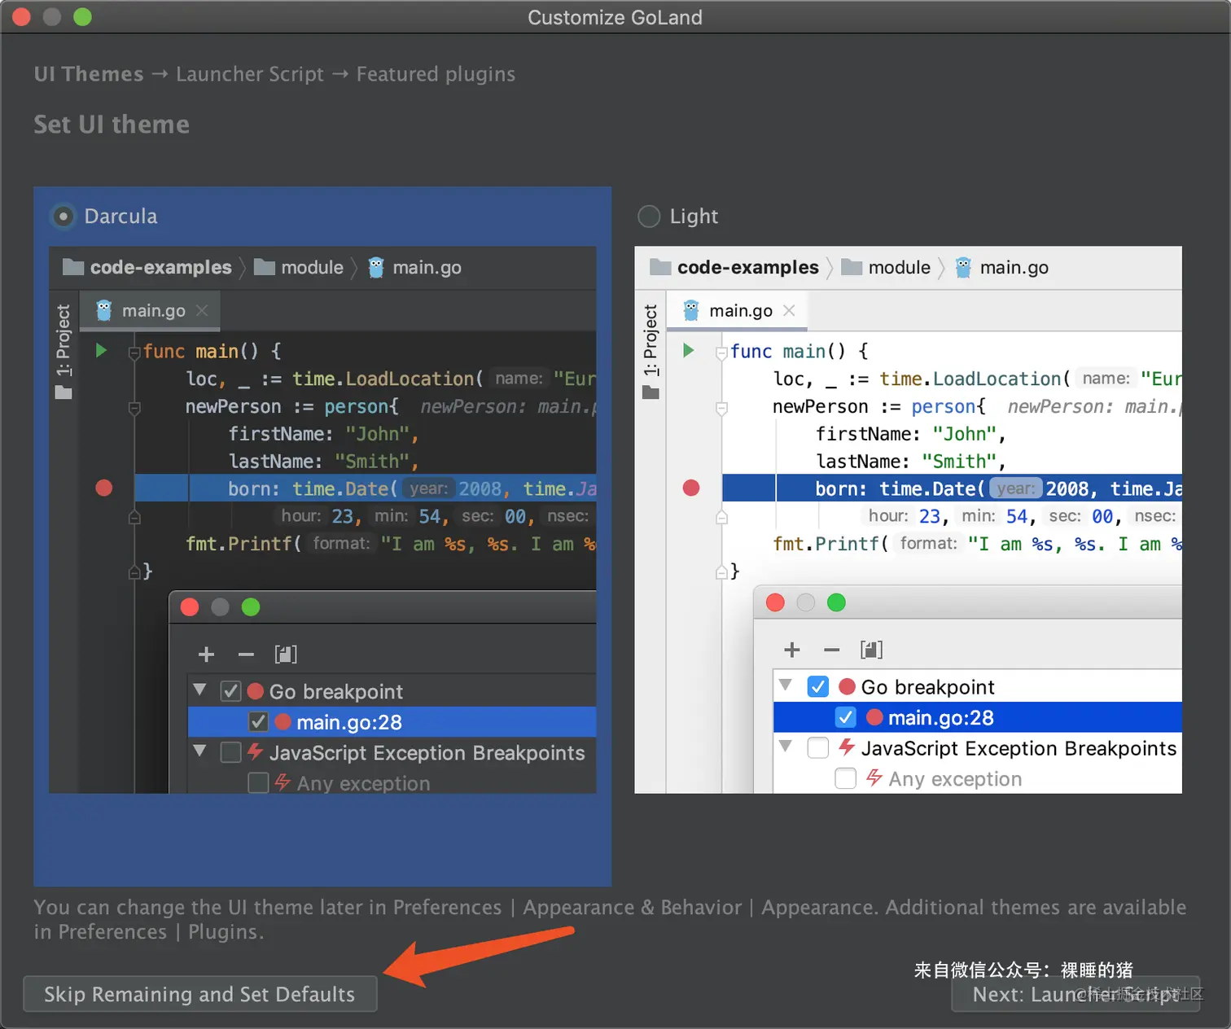Collapse JavaScript Exception Breakpoints tree in Light preview
Image resolution: width=1231 pixels, height=1029 pixels.
pos(786,746)
